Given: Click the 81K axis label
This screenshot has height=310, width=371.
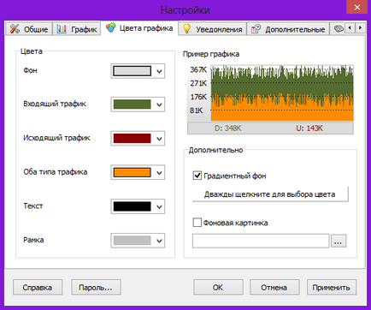Looking at the screenshot, I should click(197, 110).
